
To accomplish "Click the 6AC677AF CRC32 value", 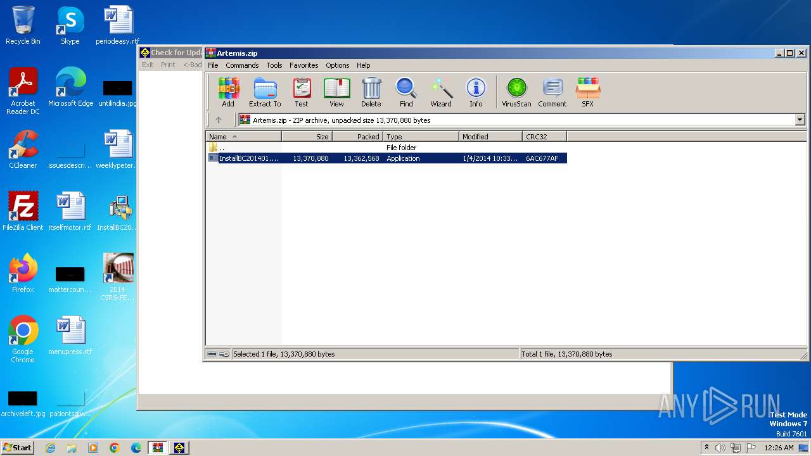I will [x=542, y=158].
